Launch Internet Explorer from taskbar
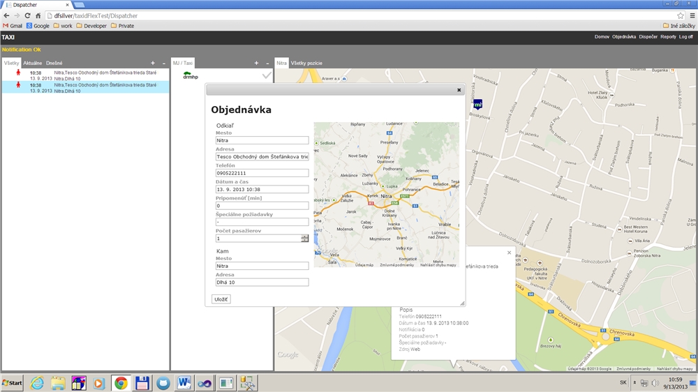 [37, 383]
